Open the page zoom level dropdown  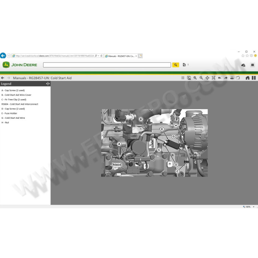tap(254, 207)
